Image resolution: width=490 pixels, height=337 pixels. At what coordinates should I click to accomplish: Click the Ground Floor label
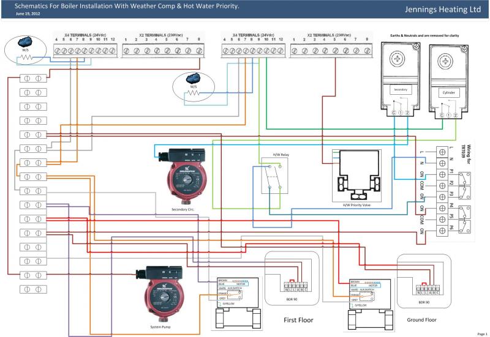point(421,320)
